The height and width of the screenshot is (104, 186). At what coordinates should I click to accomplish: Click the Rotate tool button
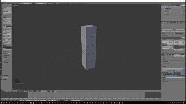click(x=7, y=9)
